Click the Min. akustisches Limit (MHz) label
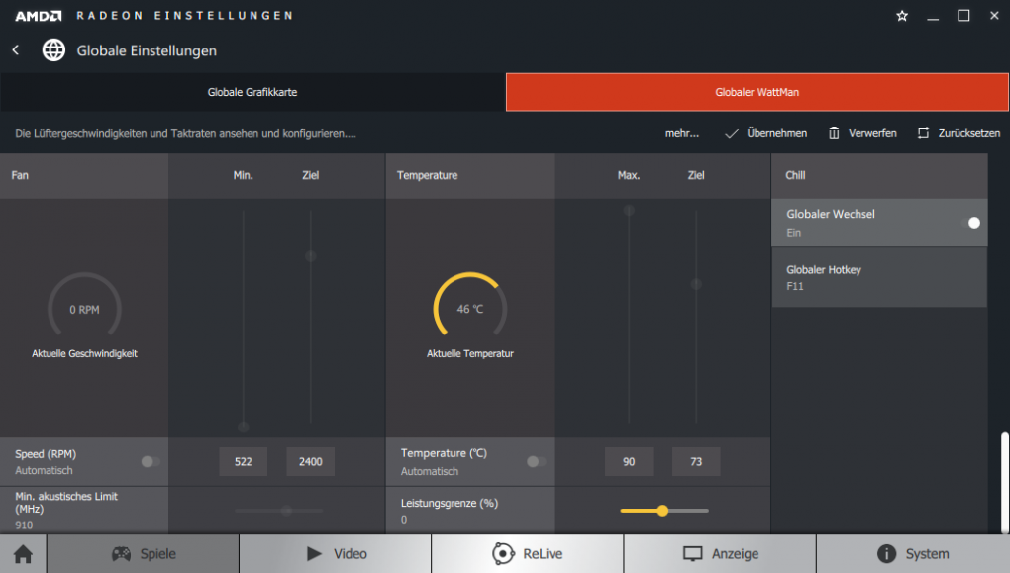 click(66, 502)
